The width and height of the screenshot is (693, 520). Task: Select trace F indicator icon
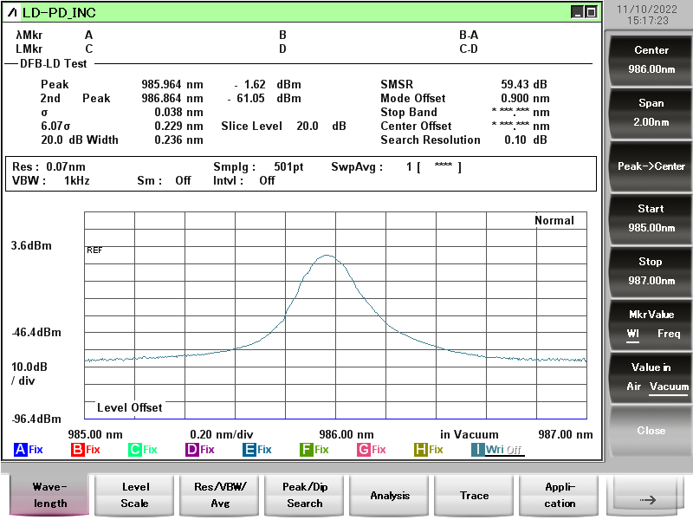pyautogui.click(x=307, y=450)
